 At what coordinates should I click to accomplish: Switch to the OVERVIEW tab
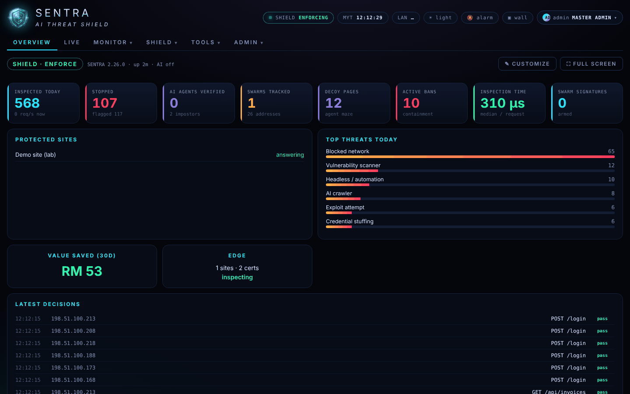click(x=32, y=42)
